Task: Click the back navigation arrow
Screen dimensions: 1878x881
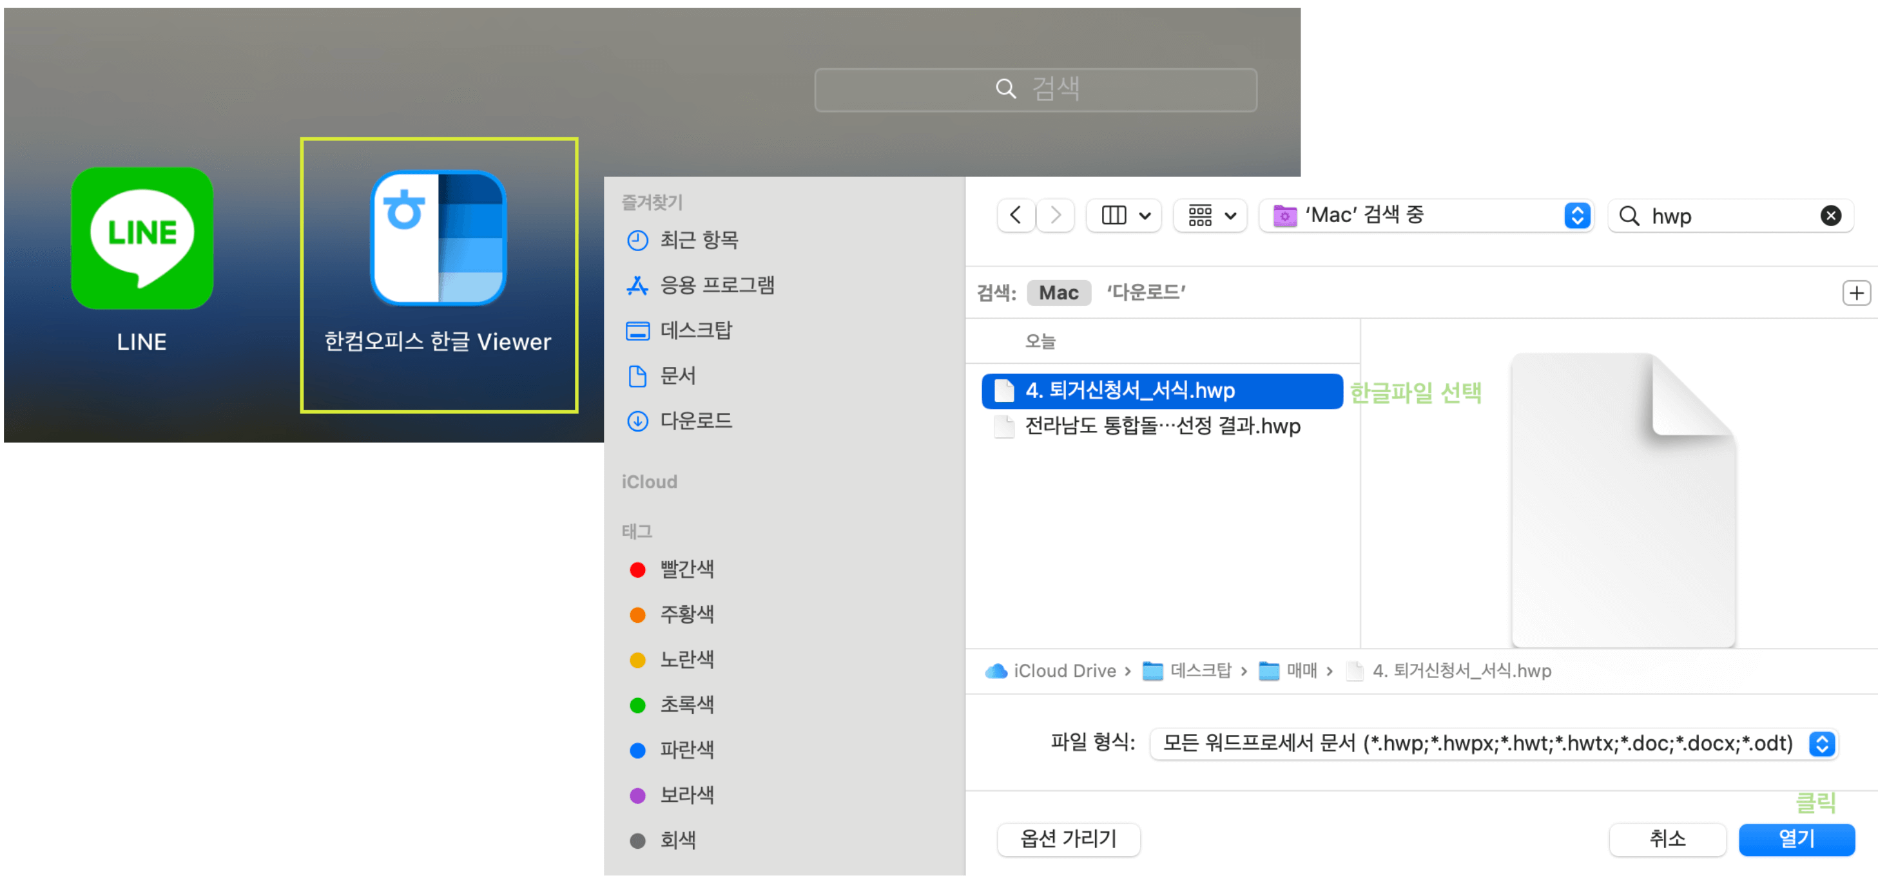Action: point(1016,216)
